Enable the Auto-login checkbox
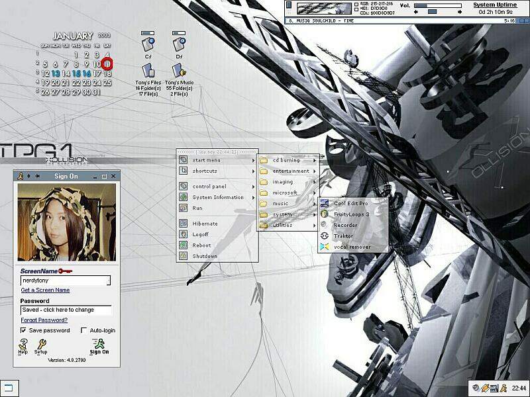Screen dimensions: 530x397 [x=83, y=330]
